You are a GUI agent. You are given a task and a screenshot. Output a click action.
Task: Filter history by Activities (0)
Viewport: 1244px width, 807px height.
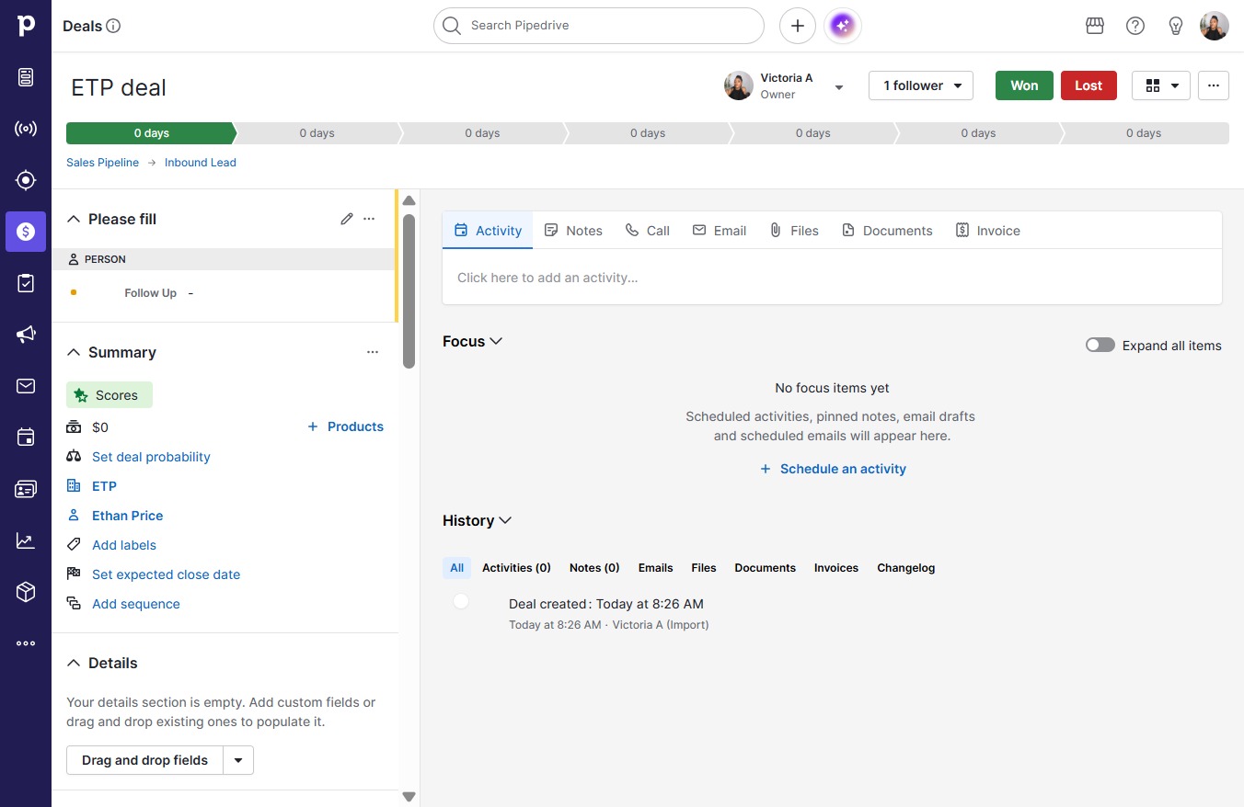click(x=516, y=568)
